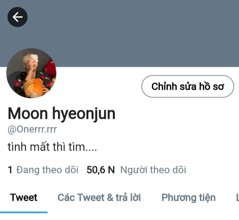Click the blue underline beneath Tweet tab
The width and height of the screenshot is (239, 220).
click(x=24, y=212)
